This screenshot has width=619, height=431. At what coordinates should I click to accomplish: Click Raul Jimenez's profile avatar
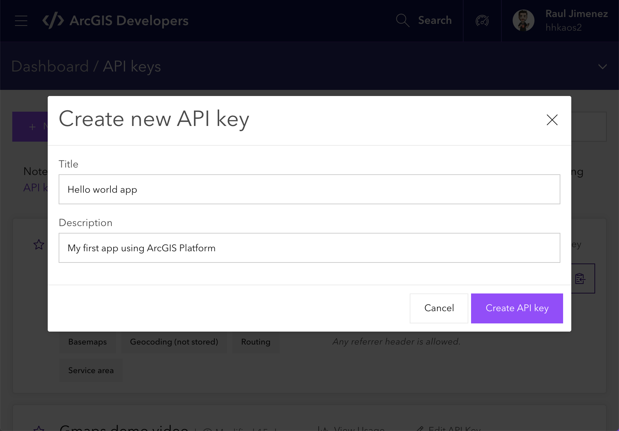(x=523, y=21)
